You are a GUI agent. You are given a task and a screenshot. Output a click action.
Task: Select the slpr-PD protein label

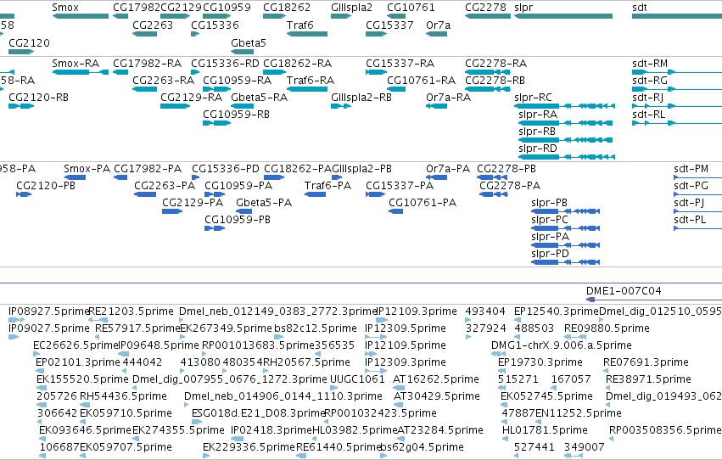[x=551, y=254]
